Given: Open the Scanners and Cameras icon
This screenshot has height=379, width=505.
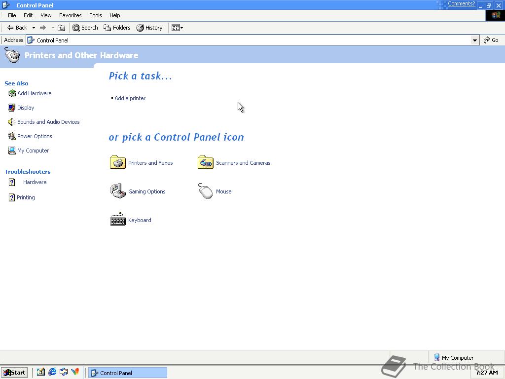Looking at the screenshot, I should coord(206,162).
